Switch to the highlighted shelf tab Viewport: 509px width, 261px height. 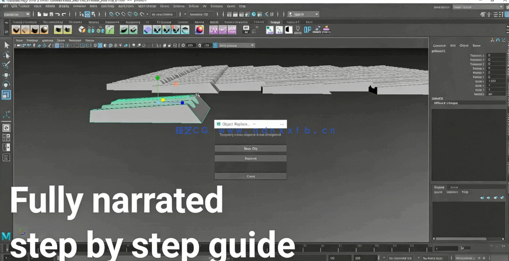tap(275, 22)
